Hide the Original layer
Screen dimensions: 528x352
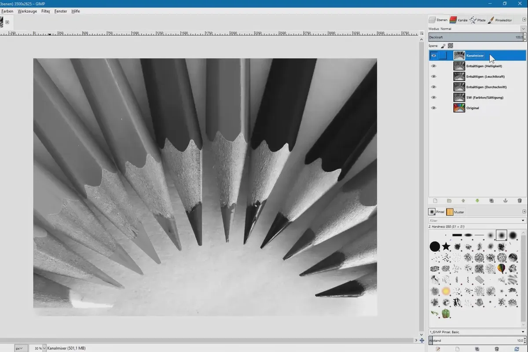434,108
